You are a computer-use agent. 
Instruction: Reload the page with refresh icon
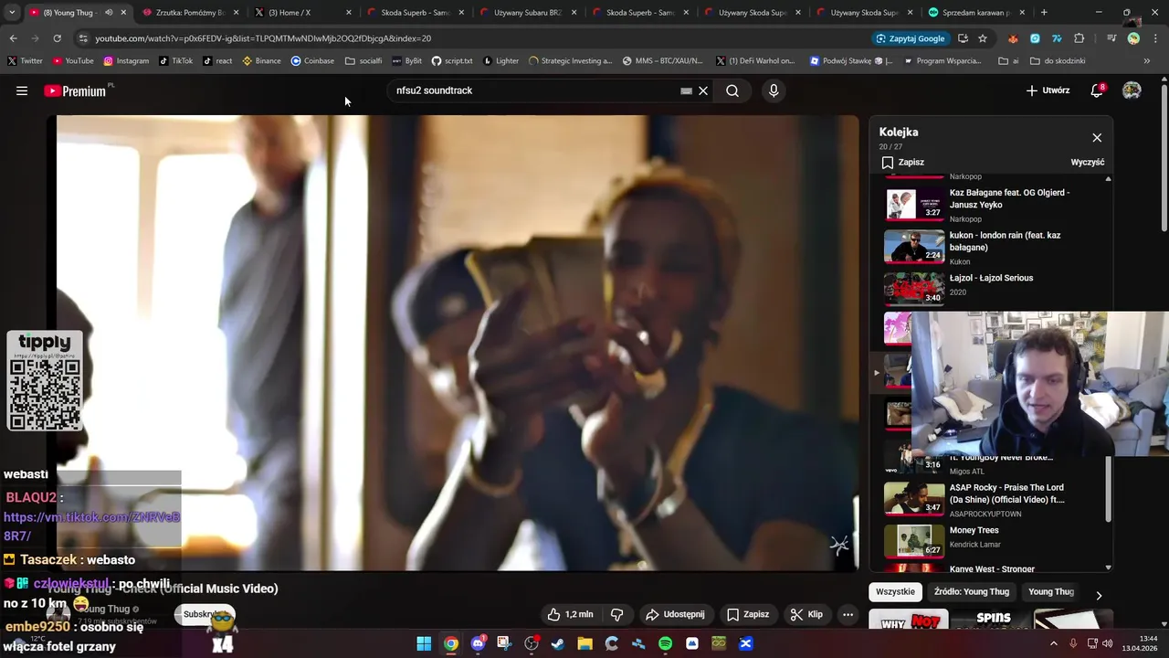(57, 38)
